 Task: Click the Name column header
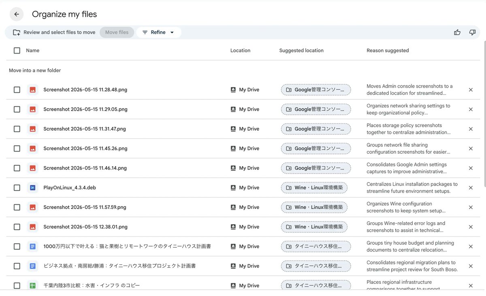pos(33,51)
